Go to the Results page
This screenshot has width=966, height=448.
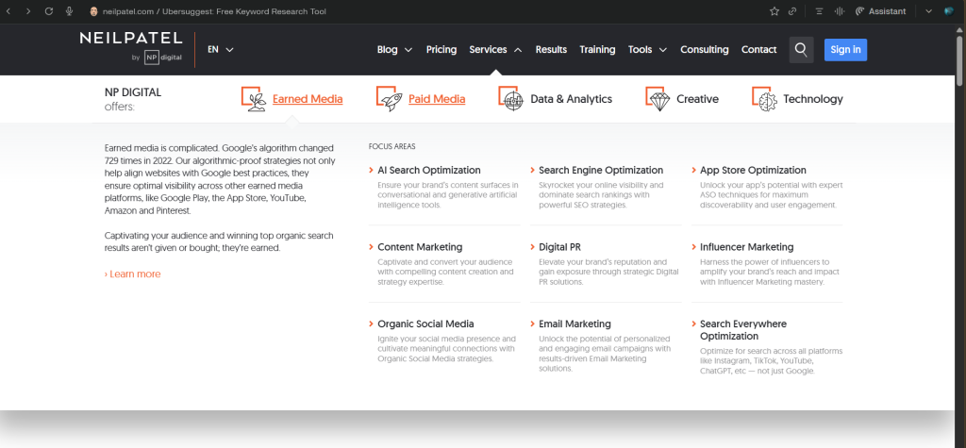pyautogui.click(x=551, y=49)
